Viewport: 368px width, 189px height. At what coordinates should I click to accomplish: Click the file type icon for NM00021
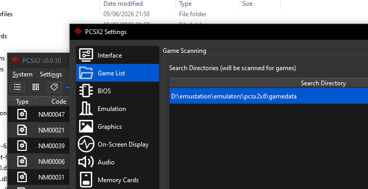(x=22, y=130)
